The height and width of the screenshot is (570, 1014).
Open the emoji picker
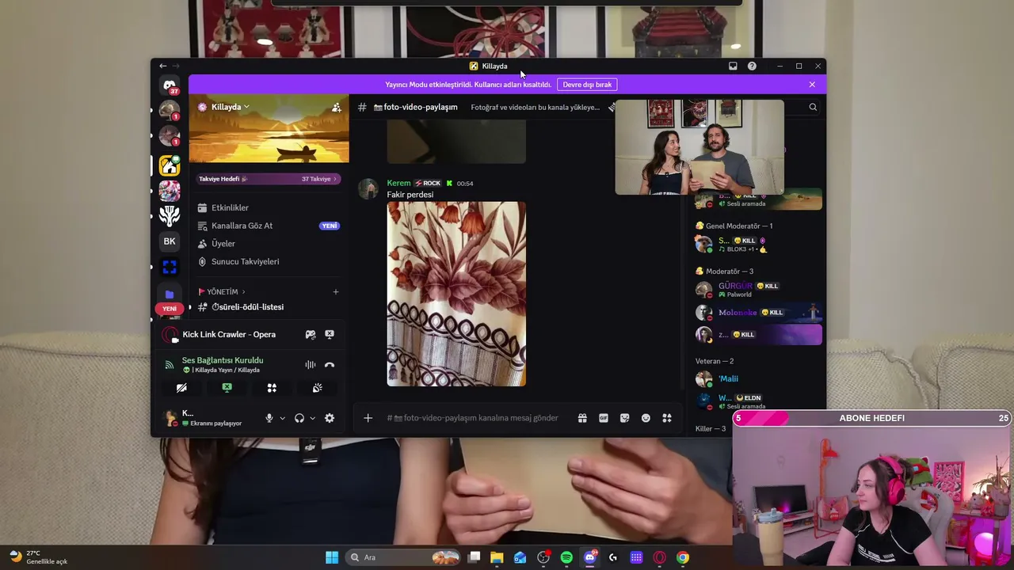point(646,418)
